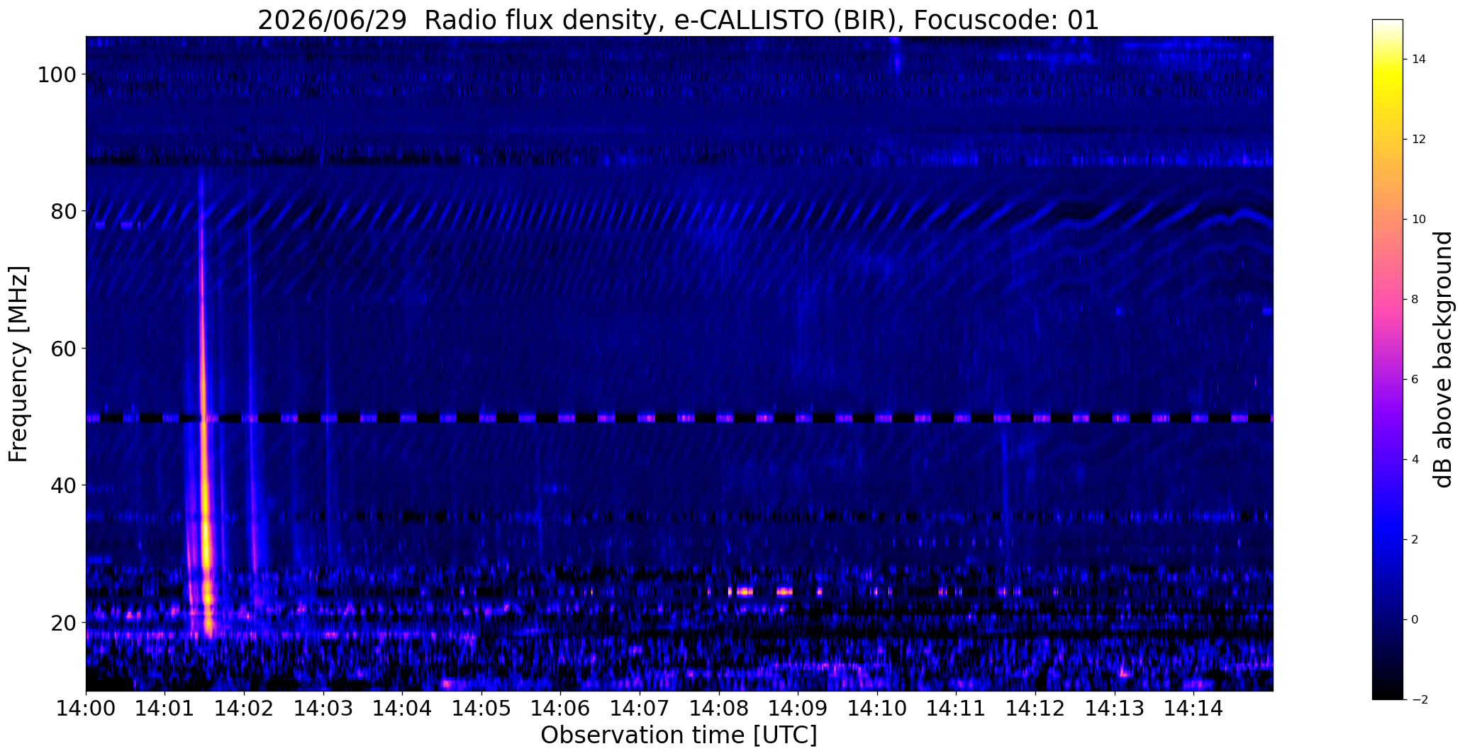Click the plot title mentioning e-CALLISTO (BIR)
The image size is (1465, 756).
[x=678, y=20]
